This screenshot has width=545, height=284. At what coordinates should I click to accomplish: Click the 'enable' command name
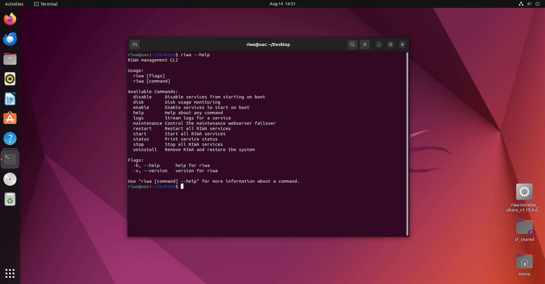click(x=141, y=107)
